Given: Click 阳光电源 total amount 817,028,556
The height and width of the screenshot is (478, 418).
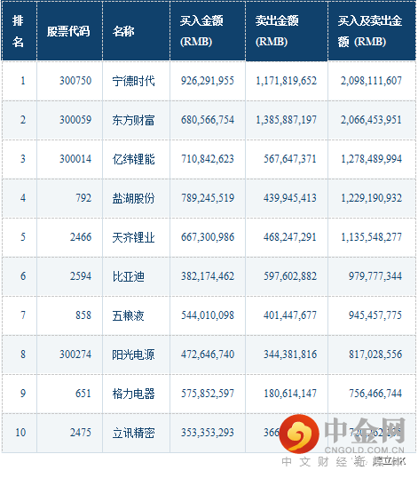Looking at the screenshot, I should tap(375, 355).
